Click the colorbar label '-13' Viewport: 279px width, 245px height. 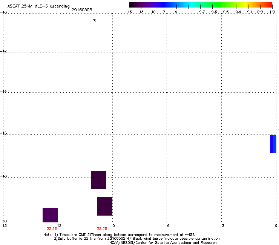click(140, 12)
